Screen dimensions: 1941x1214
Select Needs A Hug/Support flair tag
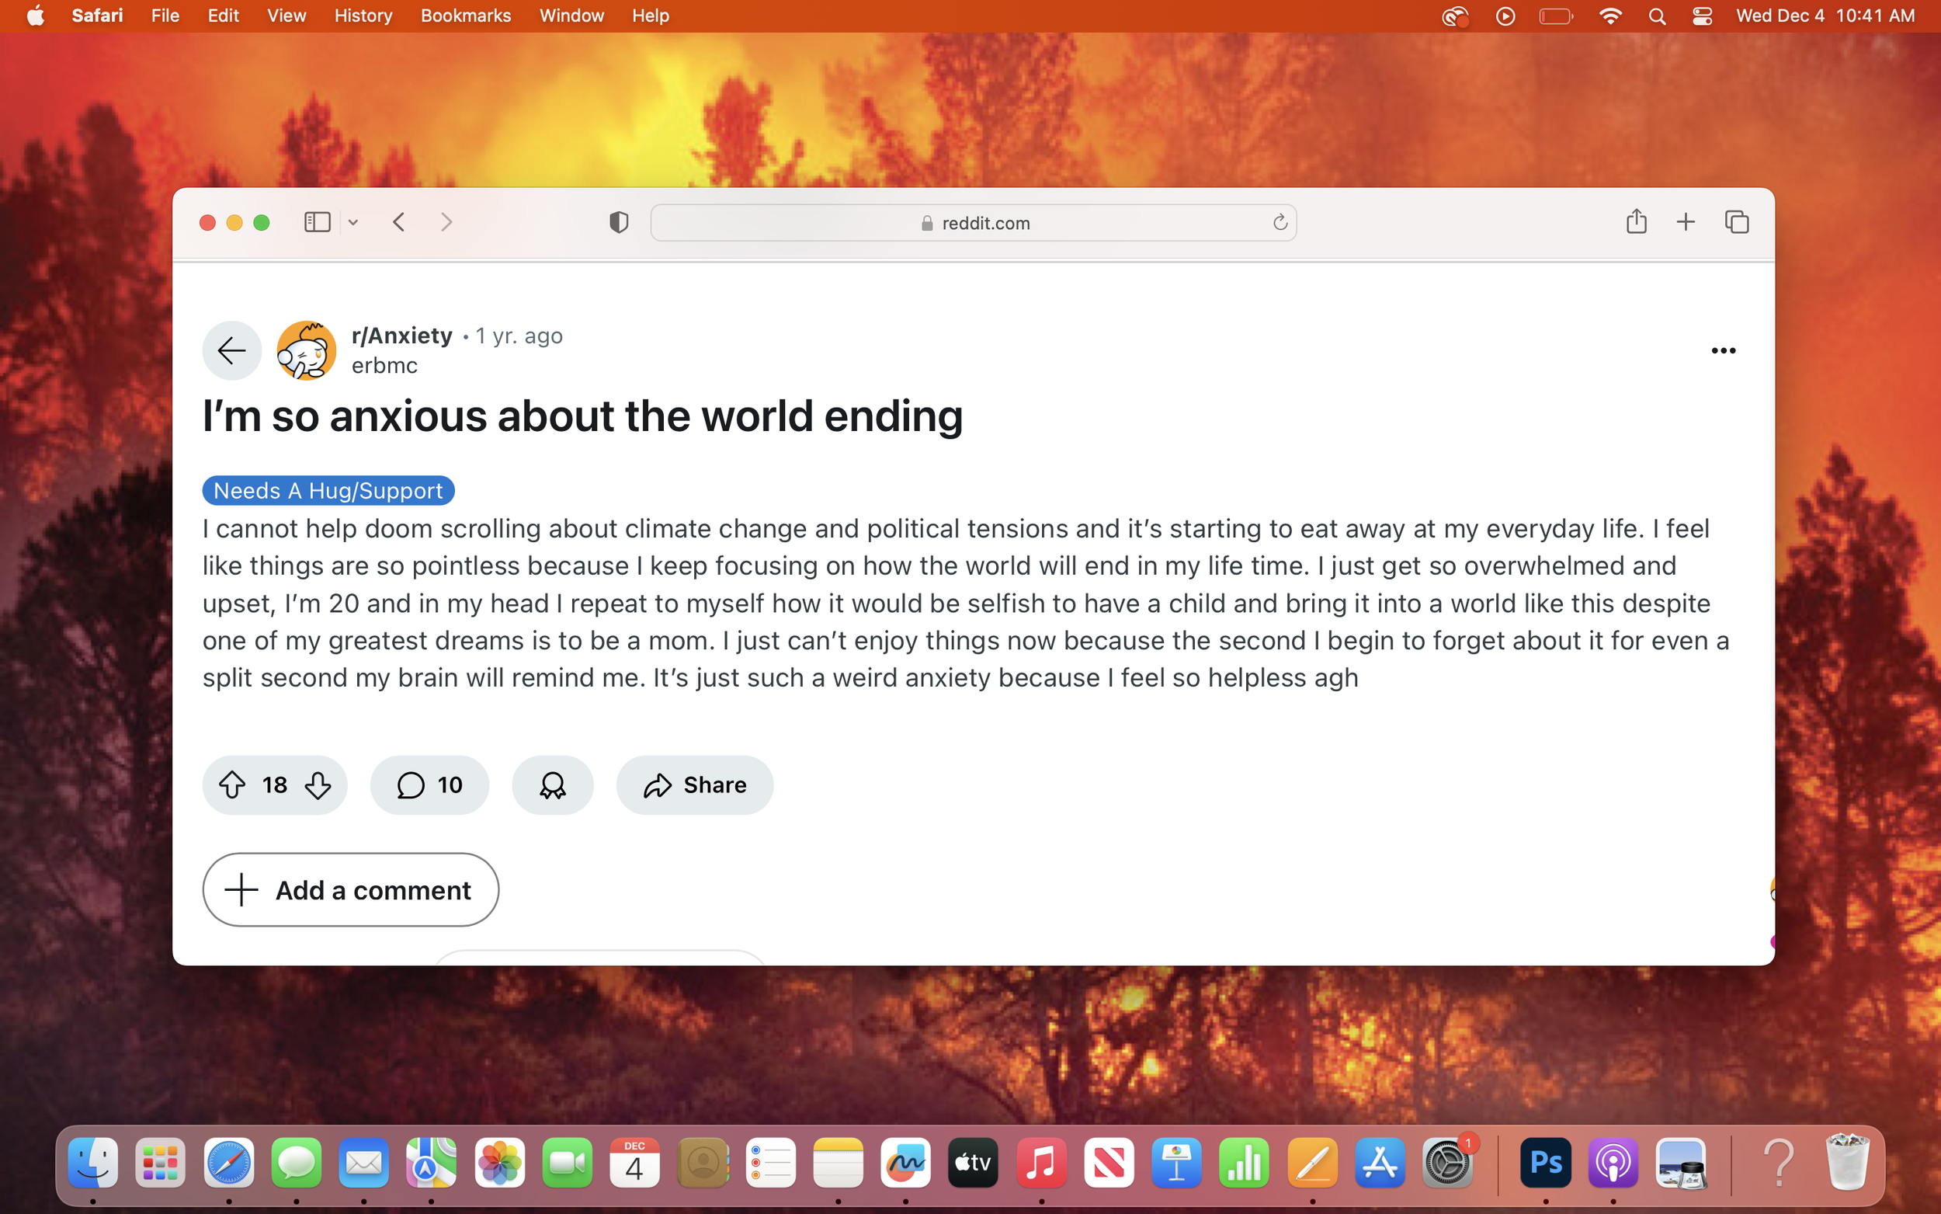[328, 491]
